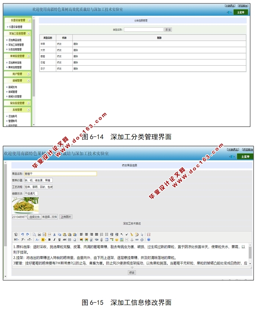The height and width of the screenshot is (314, 257).
Task: Click 注销退出 in the category management screen
Action: point(230,6)
